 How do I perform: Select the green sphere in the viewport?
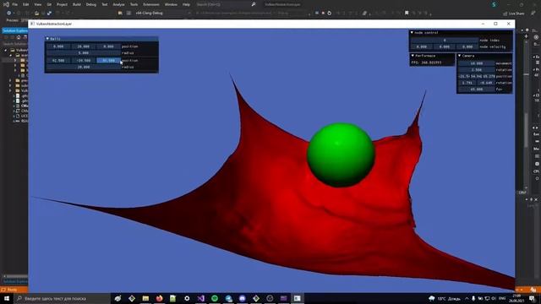(341, 155)
